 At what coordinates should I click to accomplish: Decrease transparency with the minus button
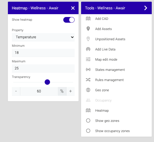16,91
